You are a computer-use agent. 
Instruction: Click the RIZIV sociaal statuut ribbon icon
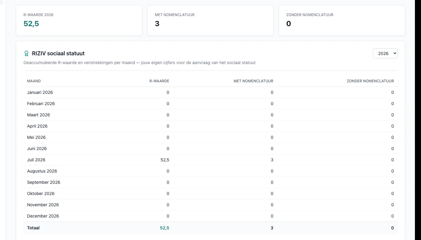click(26, 53)
